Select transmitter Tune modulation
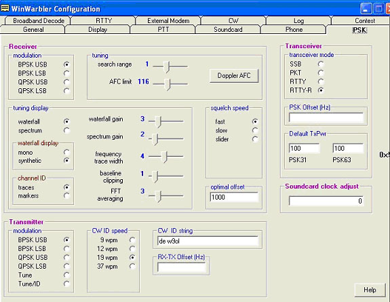The width and height of the screenshot is (390, 302). (66, 275)
